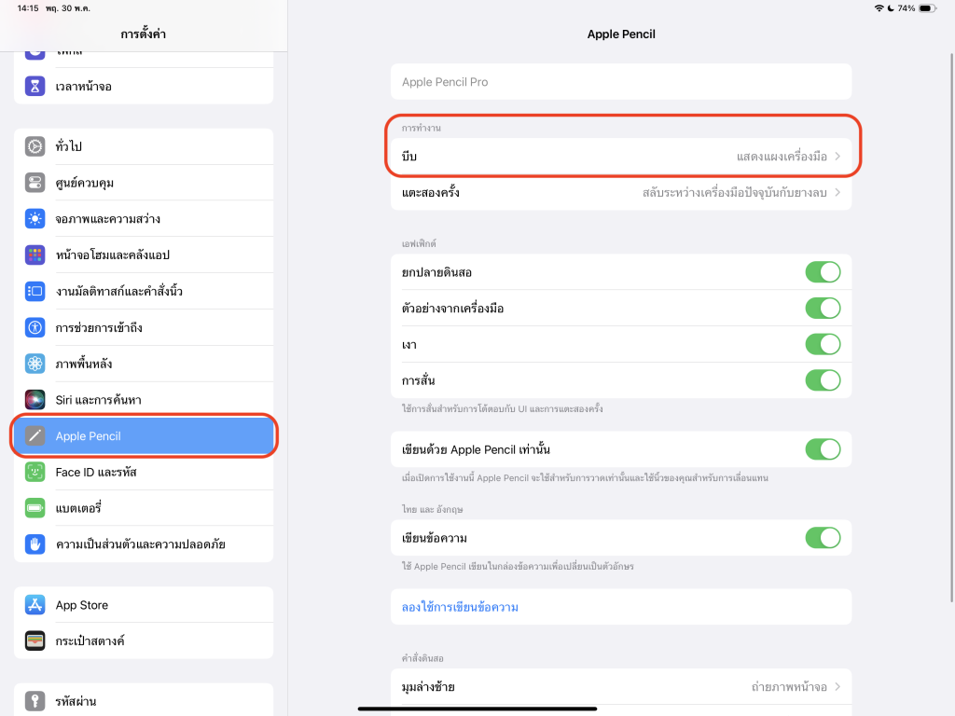Open the Battery icon in sidebar

35,508
